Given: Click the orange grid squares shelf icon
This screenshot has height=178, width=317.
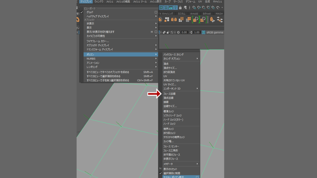Looking at the screenshot, I should pos(181,19).
